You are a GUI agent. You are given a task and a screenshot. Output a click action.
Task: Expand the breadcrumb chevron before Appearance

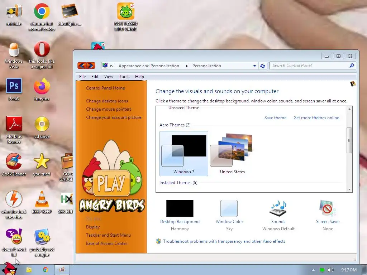(x=111, y=66)
